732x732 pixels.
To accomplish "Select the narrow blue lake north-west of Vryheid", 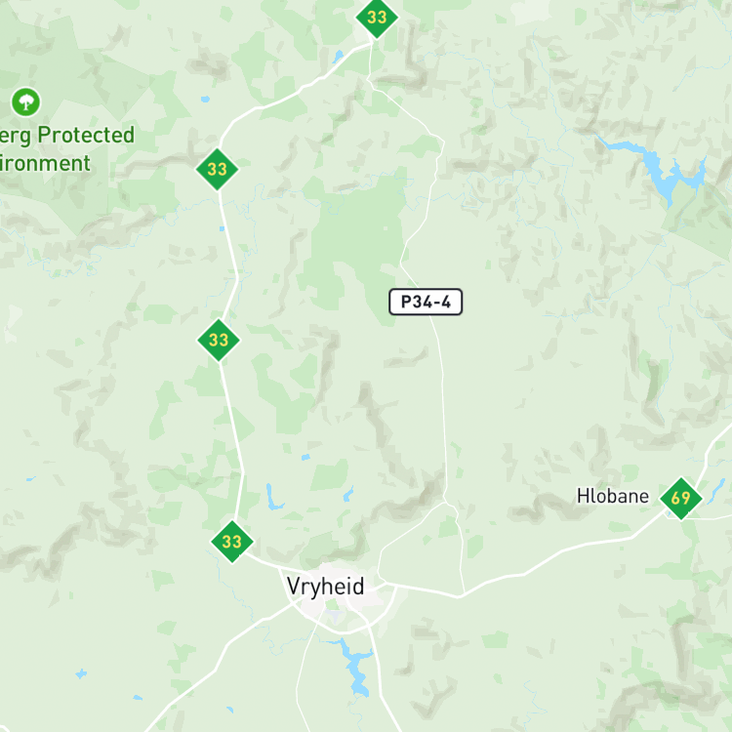I will tap(273, 498).
